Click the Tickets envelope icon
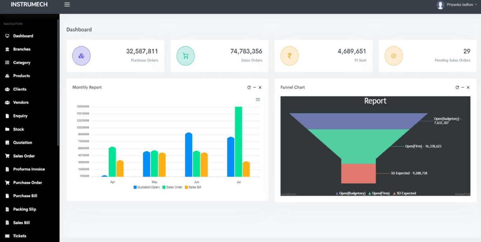 (x=6, y=236)
